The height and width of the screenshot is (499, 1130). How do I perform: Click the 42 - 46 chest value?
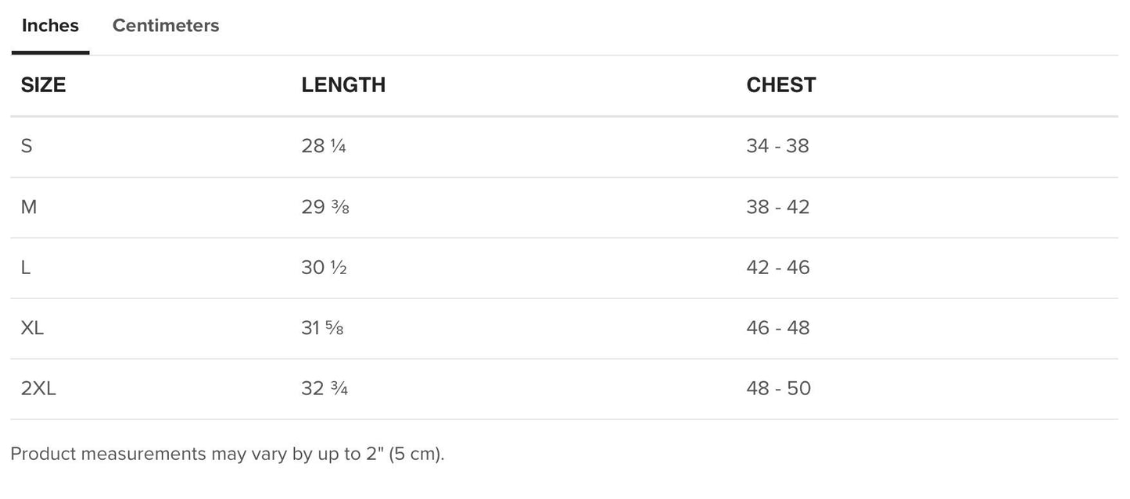click(x=777, y=267)
